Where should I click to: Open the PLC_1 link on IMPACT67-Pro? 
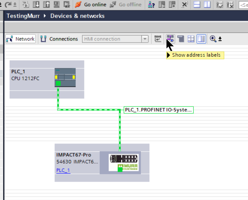click(63, 170)
